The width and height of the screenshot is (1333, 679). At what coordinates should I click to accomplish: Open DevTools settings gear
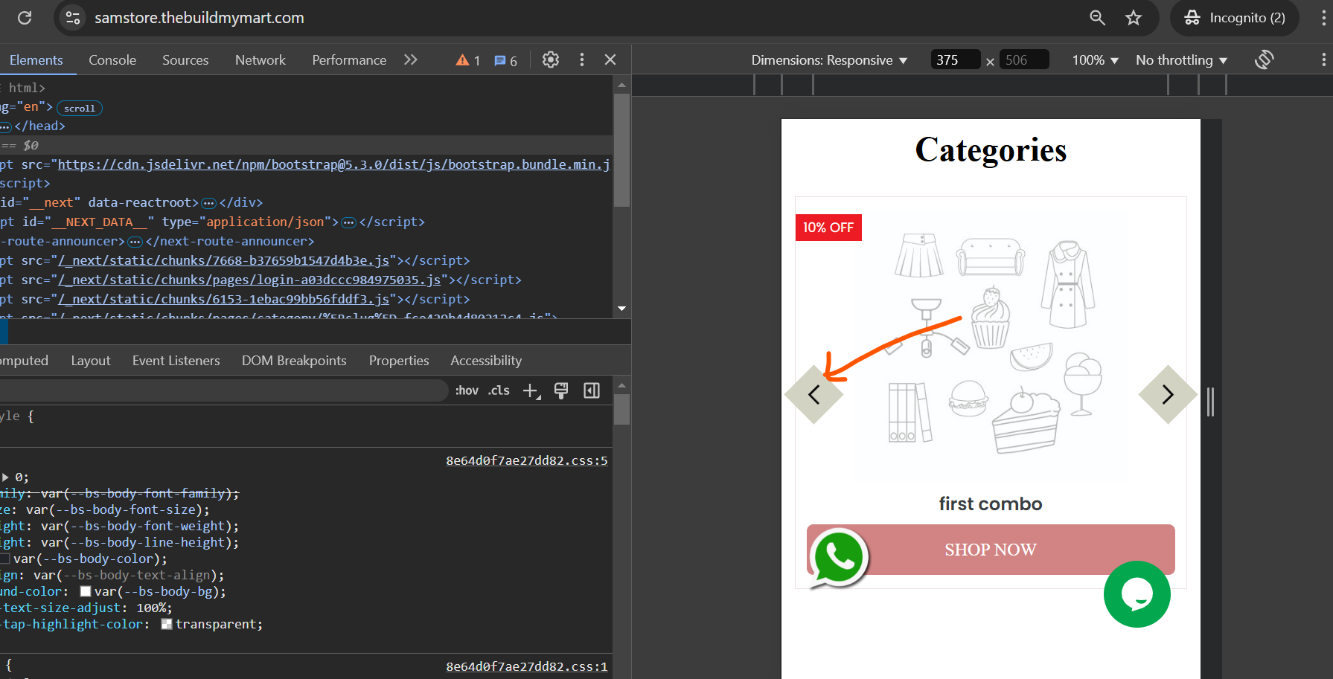pyautogui.click(x=551, y=59)
